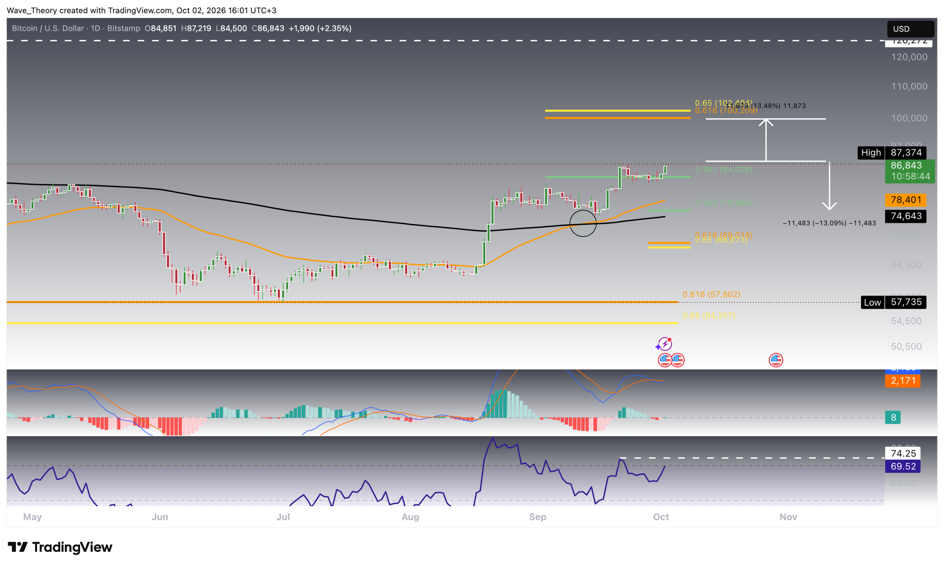Click the 64,500 price axis label
944x567 pixels.
coord(906,265)
